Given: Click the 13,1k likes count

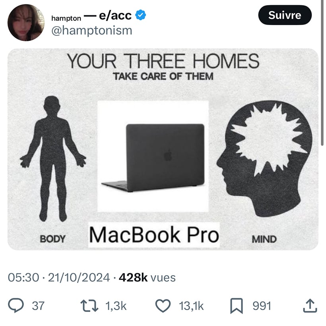Looking at the screenshot, I should [x=191, y=306].
